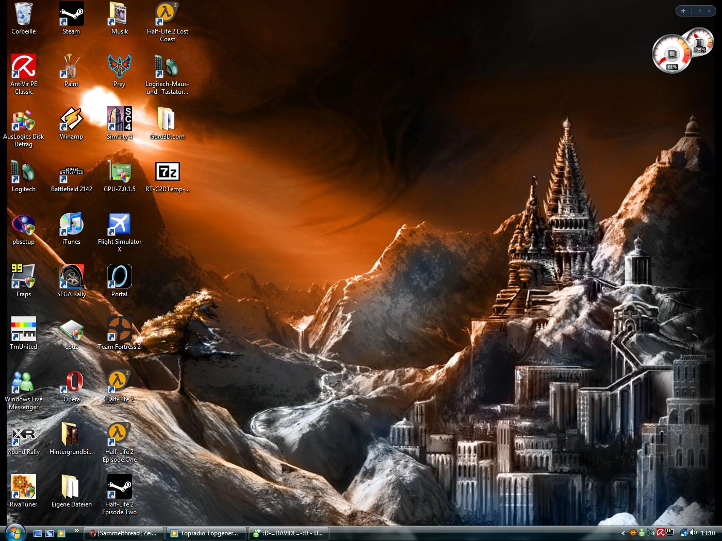Open the Windows Start orb
Viewport: 722px width, 541px height.
(x=15, y=533)
